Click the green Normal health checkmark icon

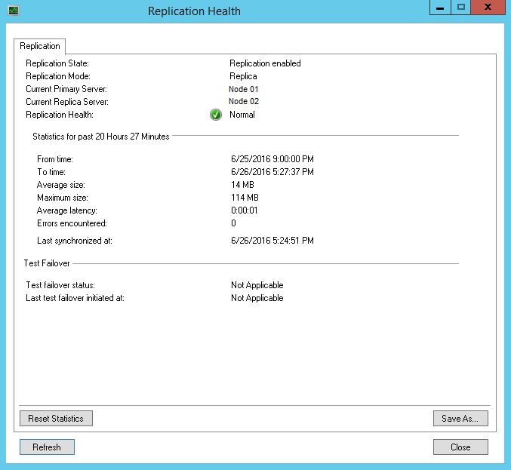[x=216, y=115]
